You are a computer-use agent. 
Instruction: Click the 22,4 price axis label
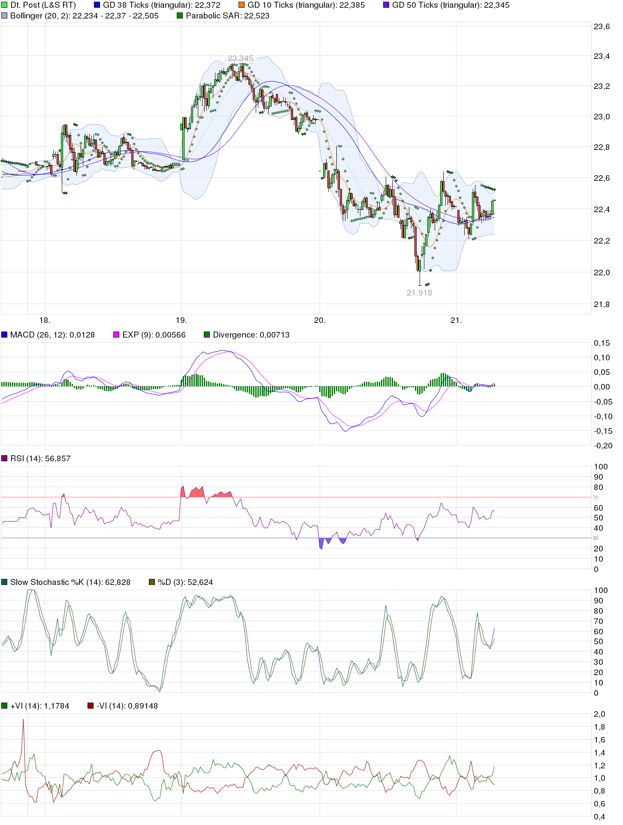point(602,210)
